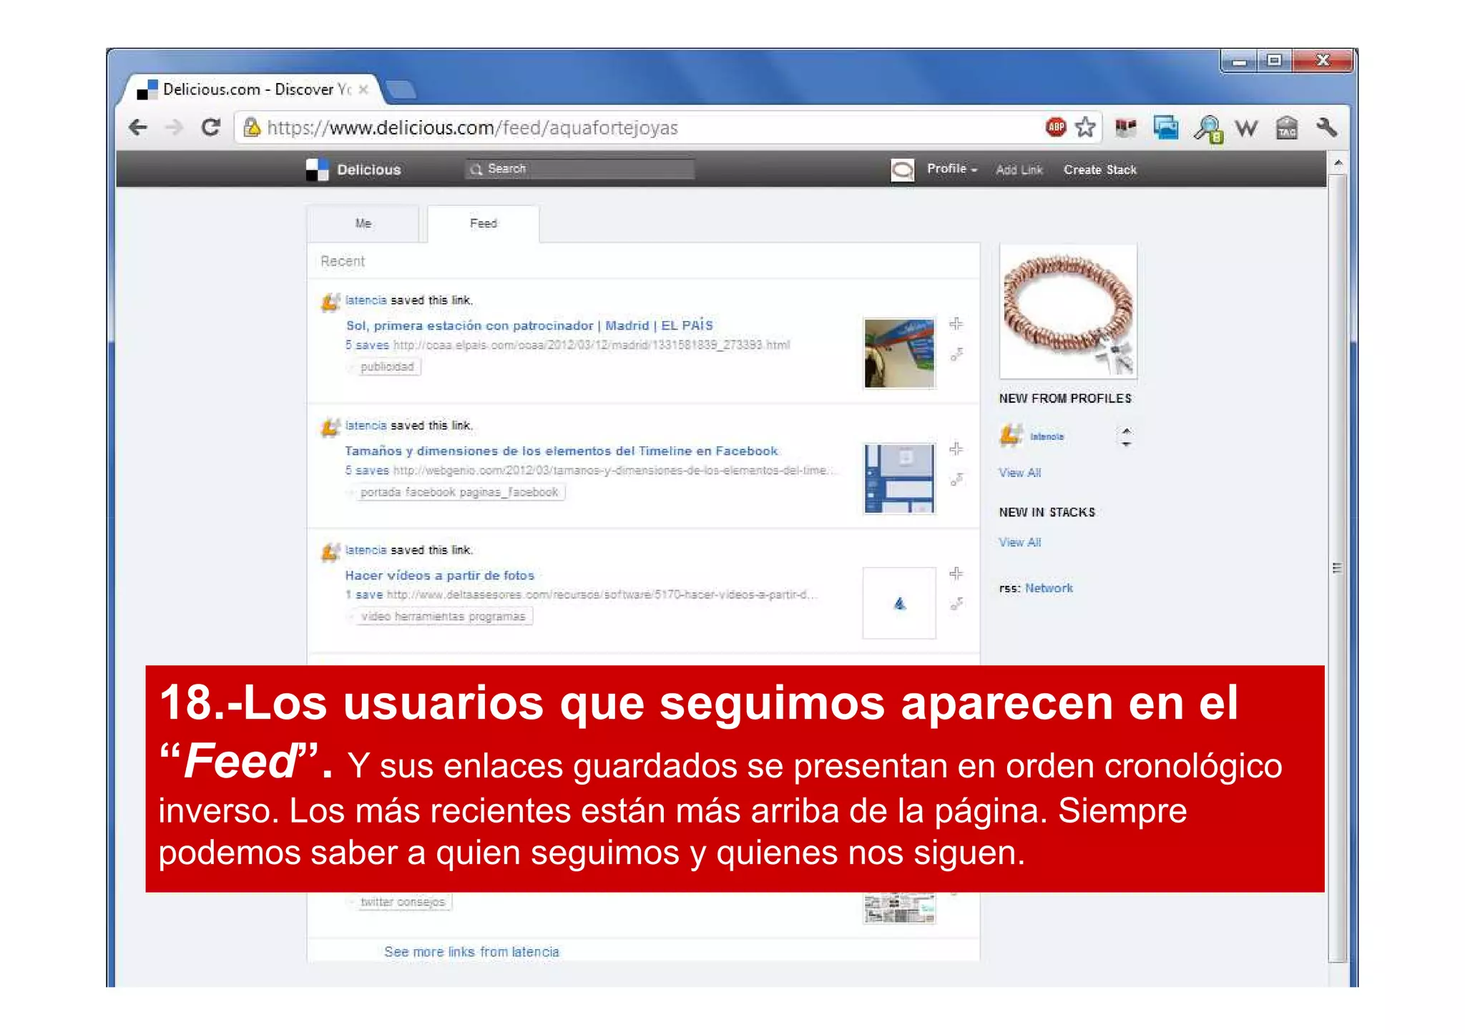Viewport: 1465px width, 1035px height.
Task: Click the plus icon on the Tamaños y dimensiones entry
Action: point(956,448)
